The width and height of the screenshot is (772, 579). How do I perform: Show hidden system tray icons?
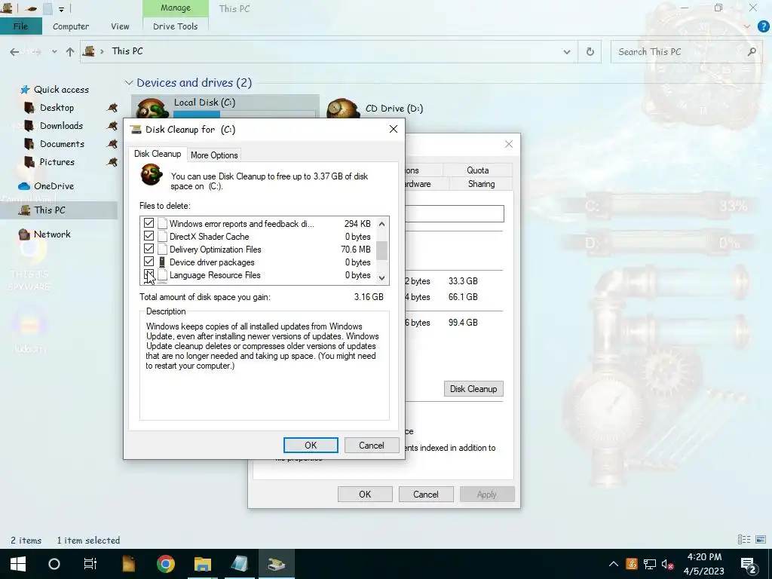[613, 564]
